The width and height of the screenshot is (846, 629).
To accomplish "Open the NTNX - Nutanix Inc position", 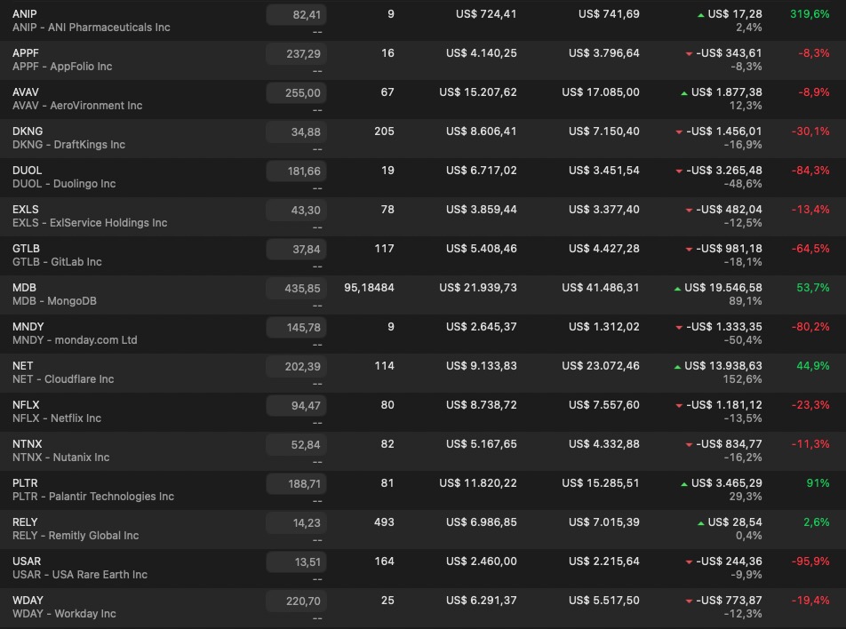I will (x=60, y=458).
